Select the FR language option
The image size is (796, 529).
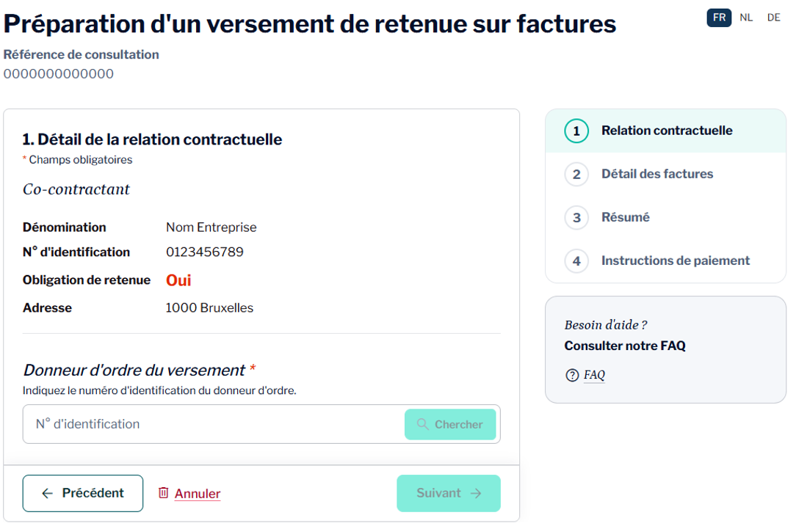coord(719,18)
